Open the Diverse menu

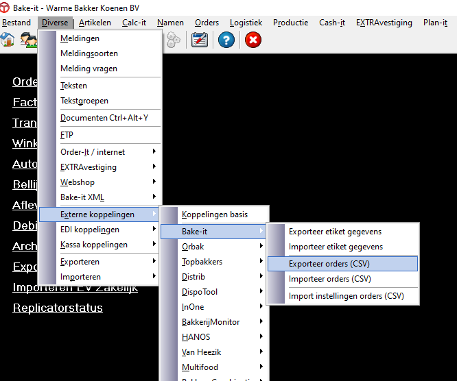(x=55, y=23)
